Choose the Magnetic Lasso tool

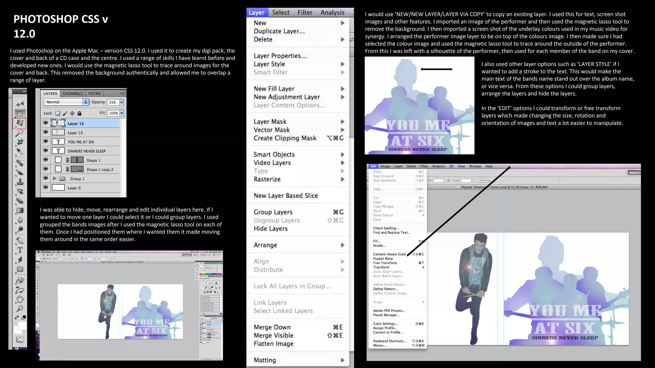[x=20, y=123]
